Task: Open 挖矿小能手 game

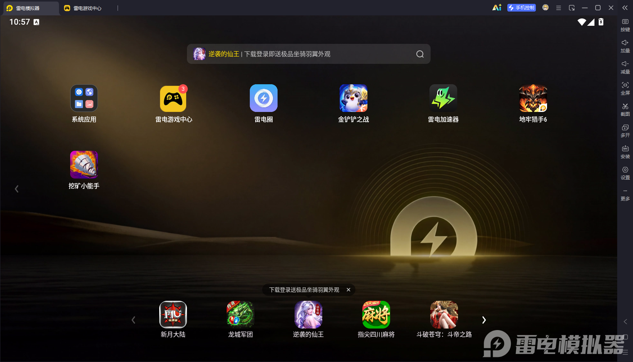Action: (84, 165)
